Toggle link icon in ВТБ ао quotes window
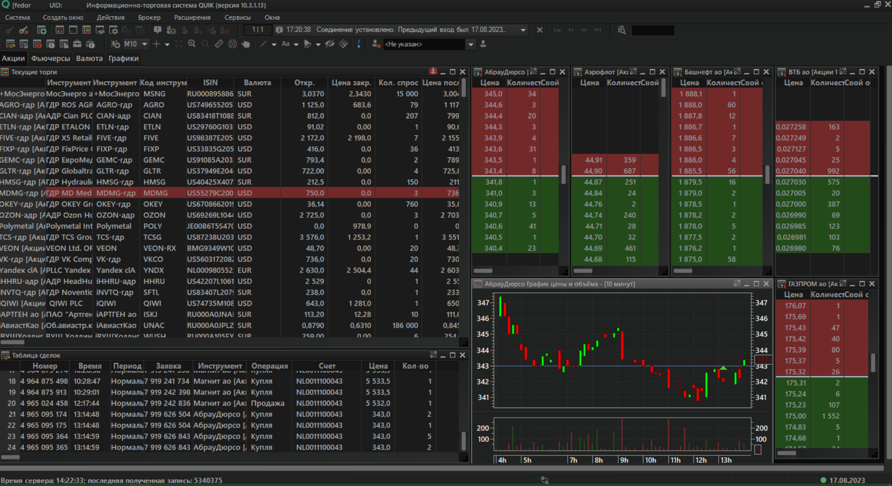This screenshot has height=486, width=892. 843,71
